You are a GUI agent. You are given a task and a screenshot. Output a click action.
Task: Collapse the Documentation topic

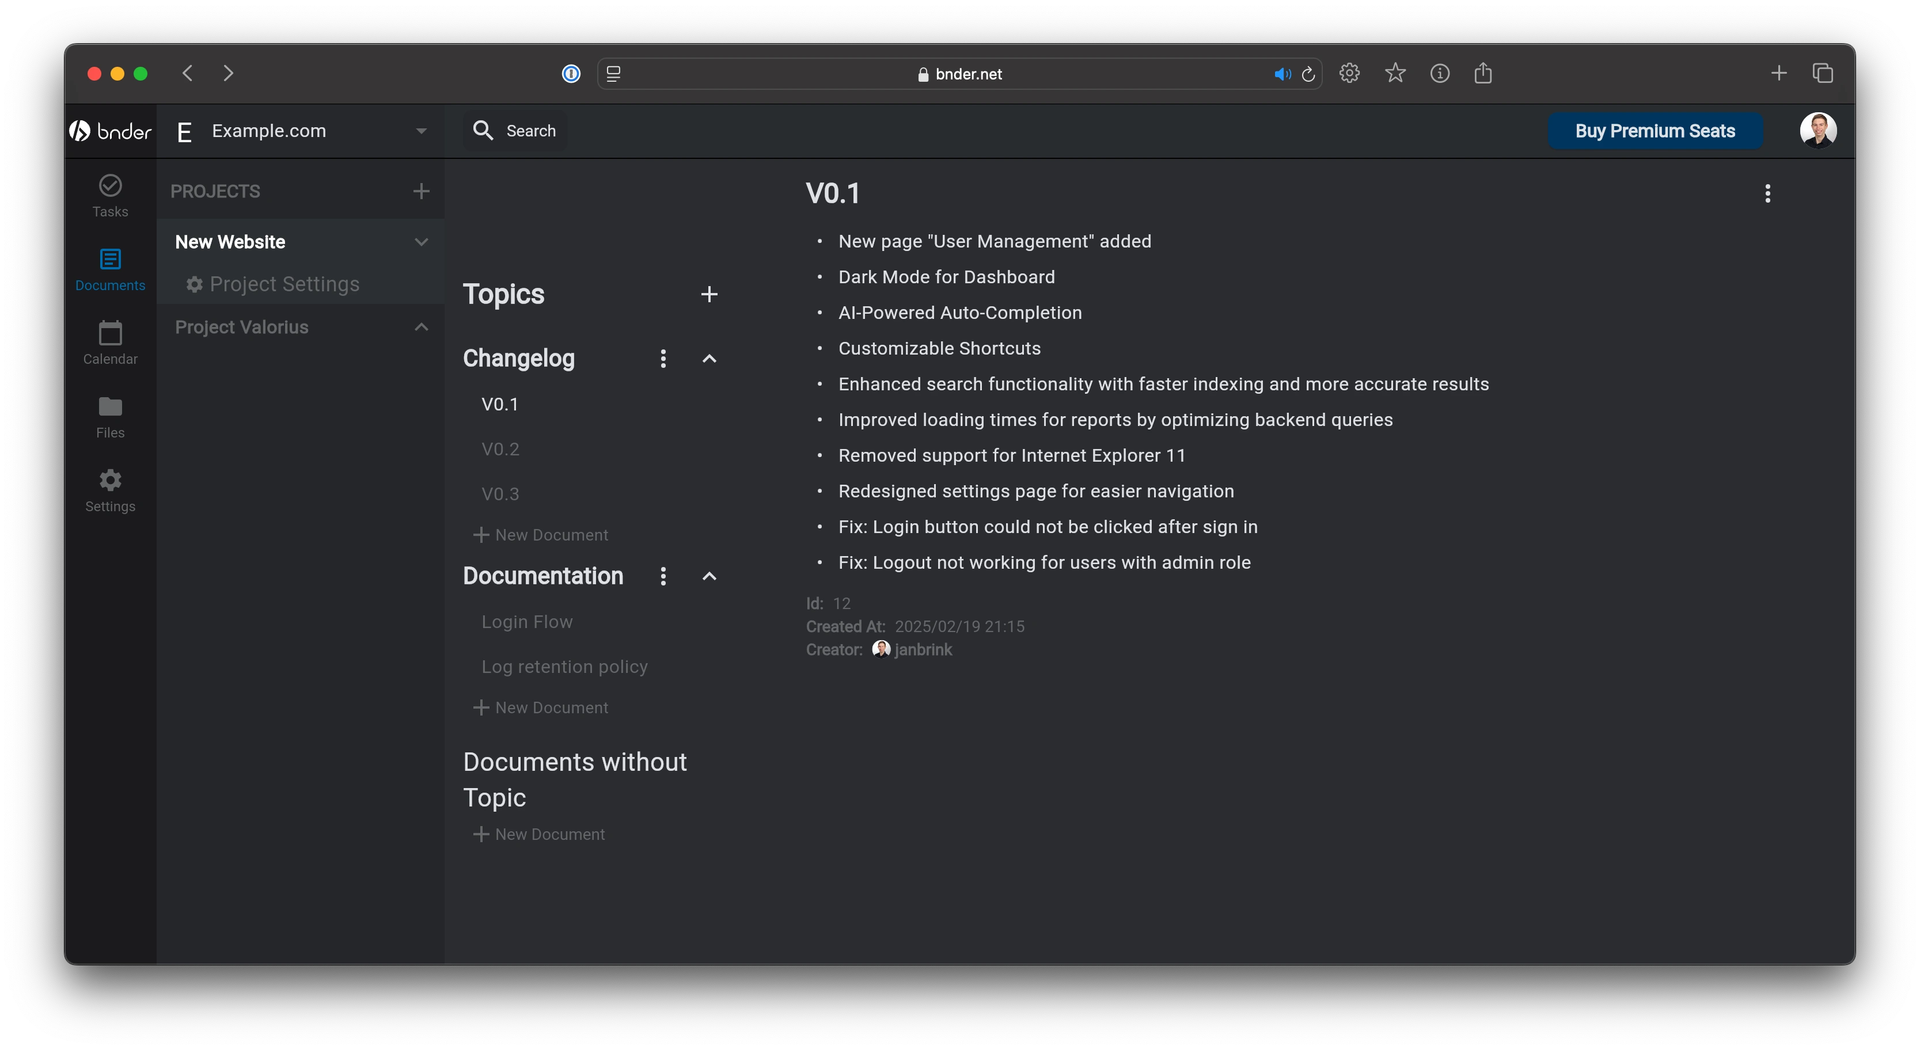point(708,576)
